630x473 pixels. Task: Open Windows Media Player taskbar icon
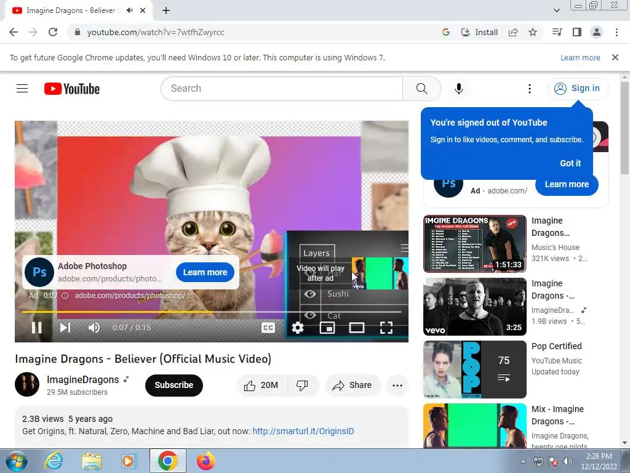point(129,461)
